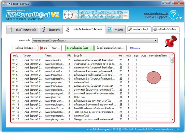Click the green arrow icon of row 6
186x133 pixels.
pyautogui.click(x=14, y=78)
